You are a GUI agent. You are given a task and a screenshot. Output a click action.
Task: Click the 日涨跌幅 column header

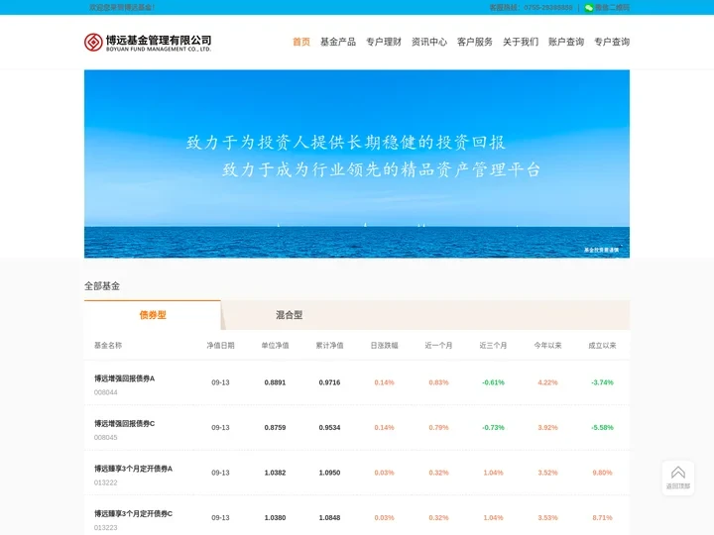[385, 346]
